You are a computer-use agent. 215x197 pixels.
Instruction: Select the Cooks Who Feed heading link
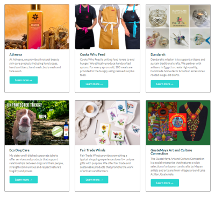(92, 54)
